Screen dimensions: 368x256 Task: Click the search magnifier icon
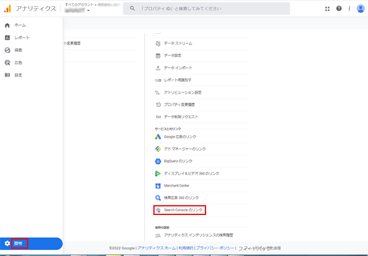132,9
